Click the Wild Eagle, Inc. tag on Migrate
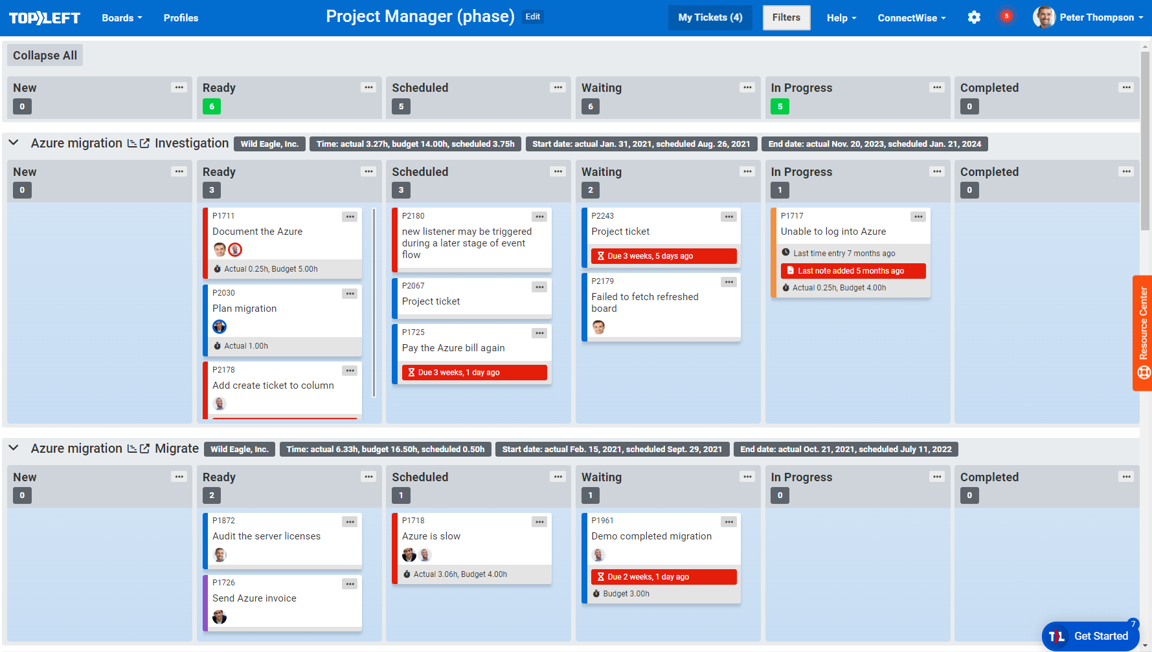 [x=240, y=450]
